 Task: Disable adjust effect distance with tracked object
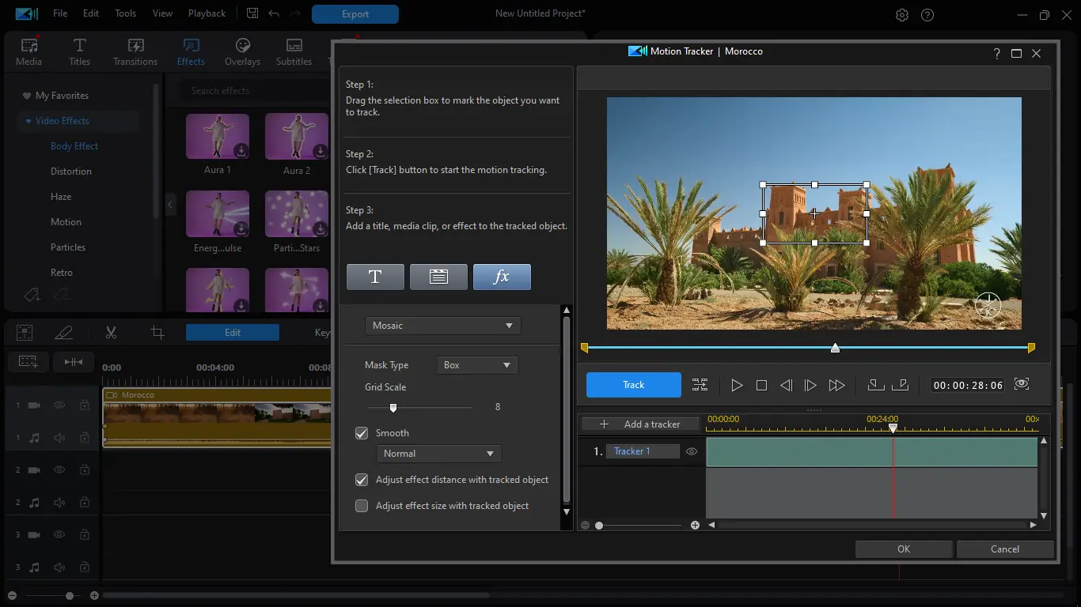(362, 480)
